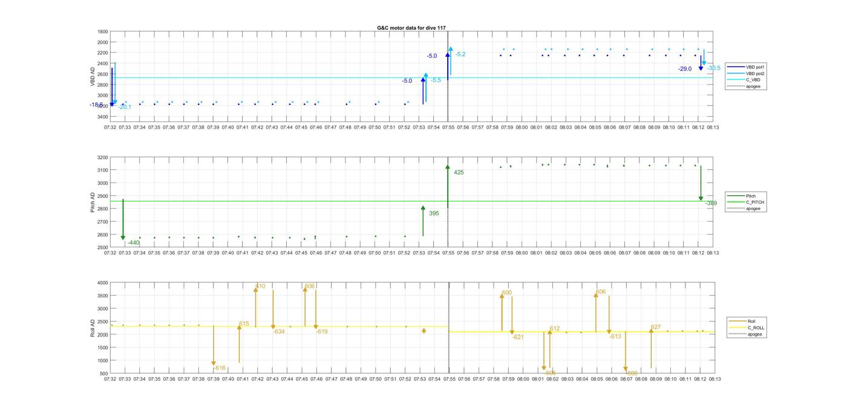Click the '-619' roll annotation
847x419 pixels.
click(x=322, y=331)
